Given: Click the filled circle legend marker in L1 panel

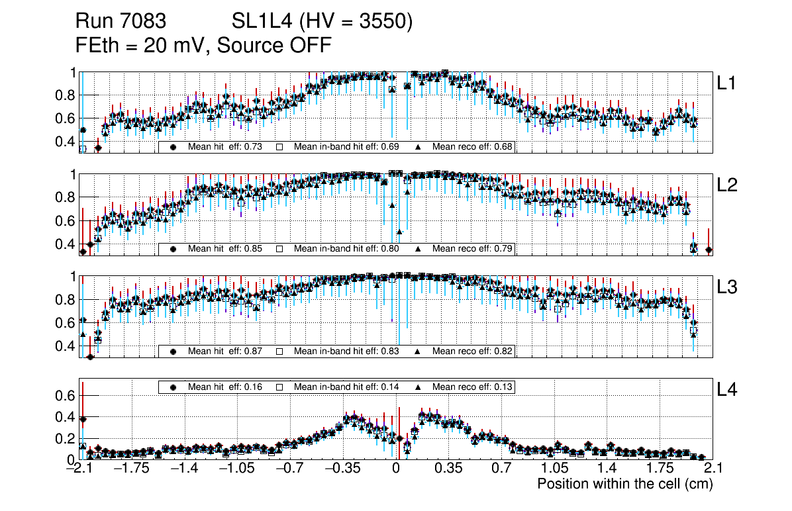Looking at the screenshot, I should tap(173, 147).
